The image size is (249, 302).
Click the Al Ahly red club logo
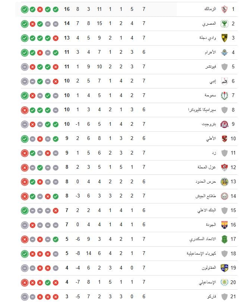coord(224,139)
